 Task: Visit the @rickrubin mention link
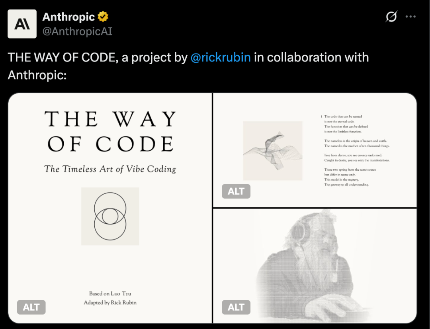pyautogui.click(x=221, y=57)
